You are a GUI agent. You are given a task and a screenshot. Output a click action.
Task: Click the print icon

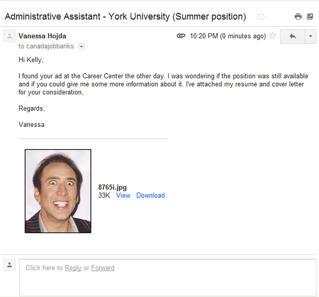click(x=298, y=17)
